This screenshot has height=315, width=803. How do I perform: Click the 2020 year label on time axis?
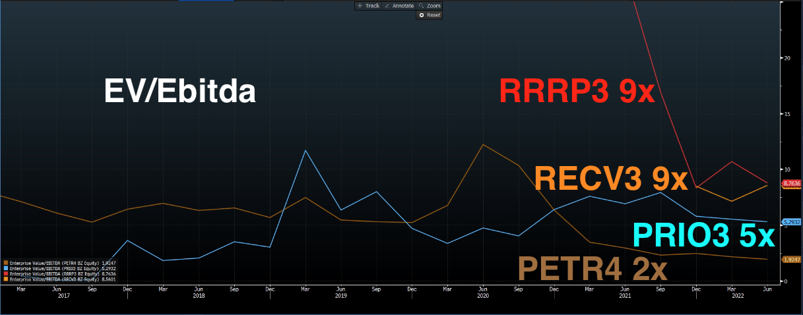[483, 296]
